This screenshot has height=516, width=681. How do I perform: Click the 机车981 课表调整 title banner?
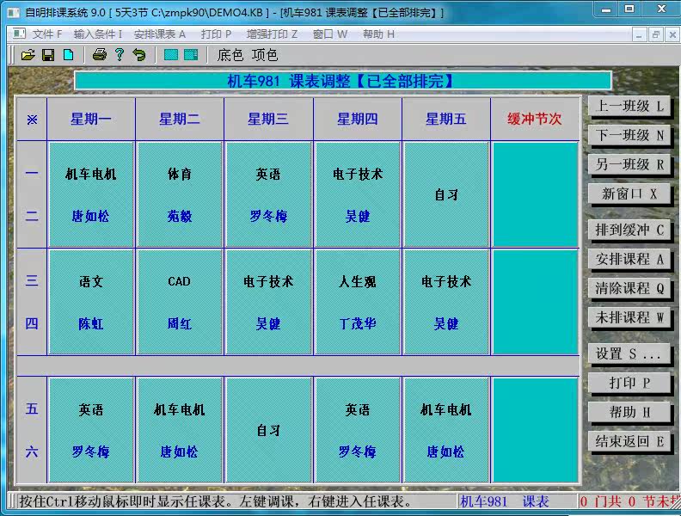[x=343, y=81]
